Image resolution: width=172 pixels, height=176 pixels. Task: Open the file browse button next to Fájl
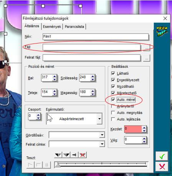click(x=147, y=47)
